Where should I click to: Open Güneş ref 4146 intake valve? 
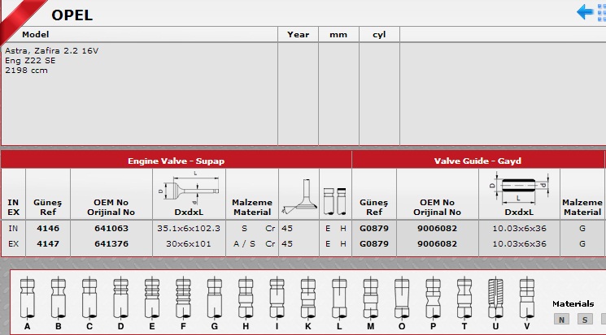click(x=48, y=228)
